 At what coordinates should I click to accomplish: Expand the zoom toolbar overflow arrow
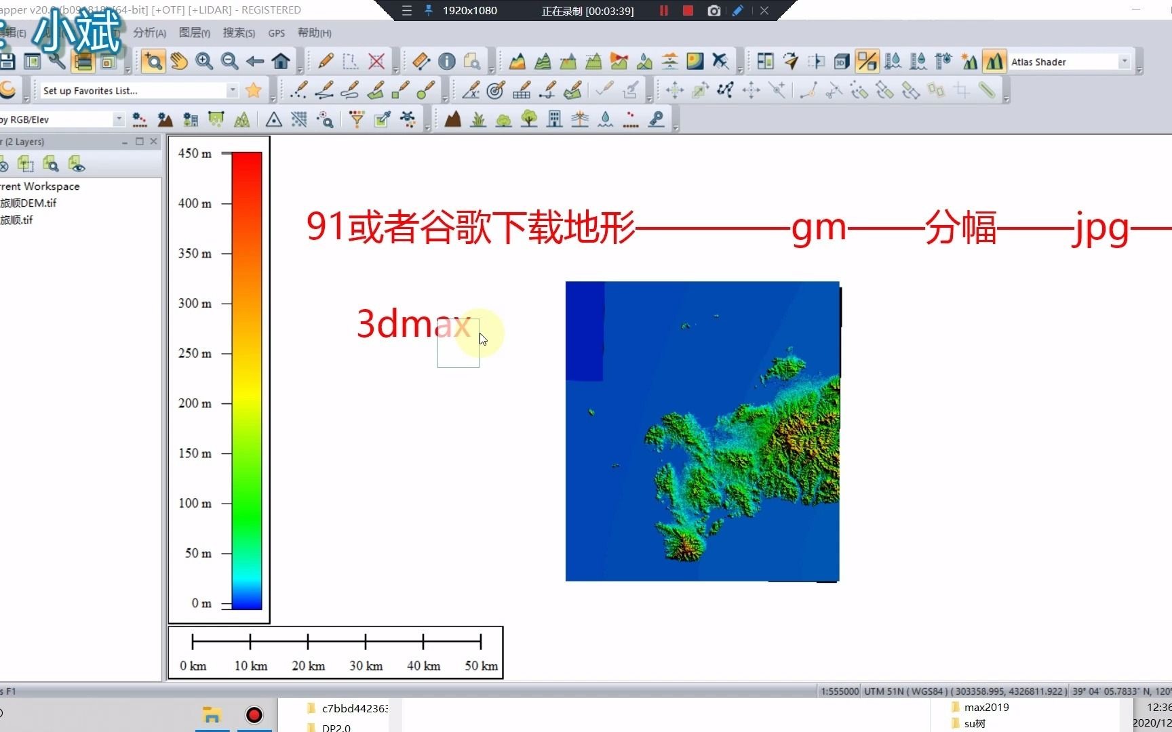pos(300,70)
